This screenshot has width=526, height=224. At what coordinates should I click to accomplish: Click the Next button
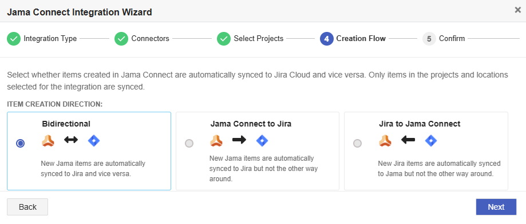pyautogui.click(x=496, y=207)
